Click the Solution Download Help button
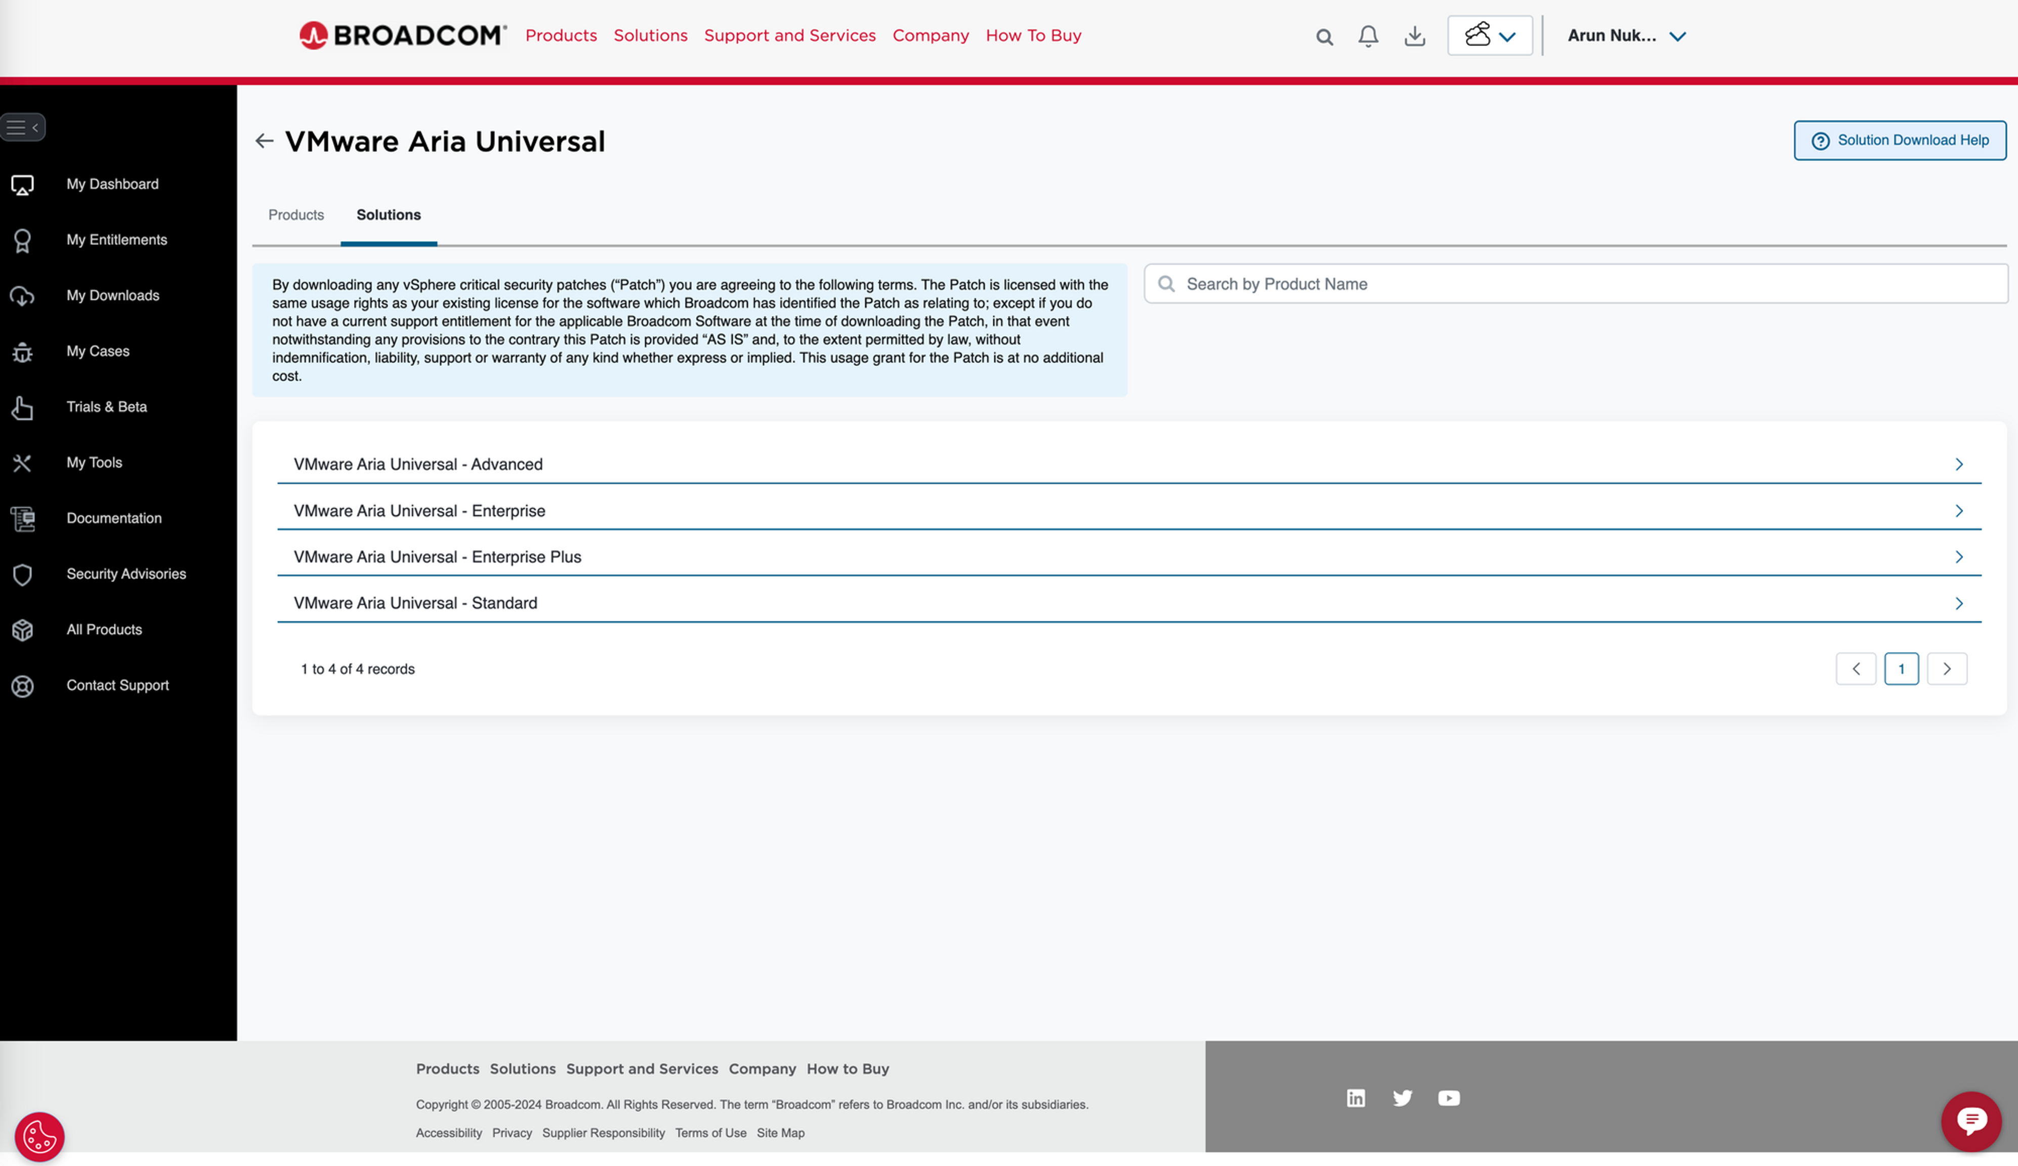The width and height of the screenshot is (2018, 1166). pyautogui.click(x=1900, y=140)
